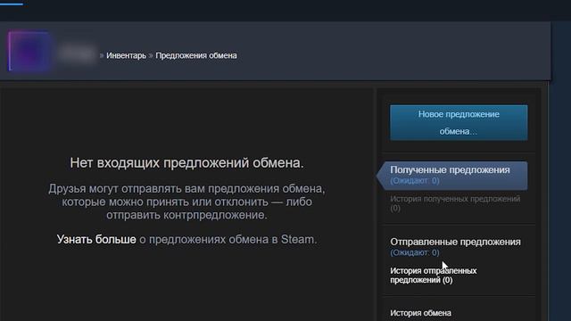The height and width of the screenshot is (321, 571).
Task: Open the Инвентарь breadcrumb link
Action: (126, 55)
